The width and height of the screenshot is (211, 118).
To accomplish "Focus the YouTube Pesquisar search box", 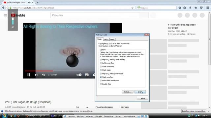I will [95, 15].
